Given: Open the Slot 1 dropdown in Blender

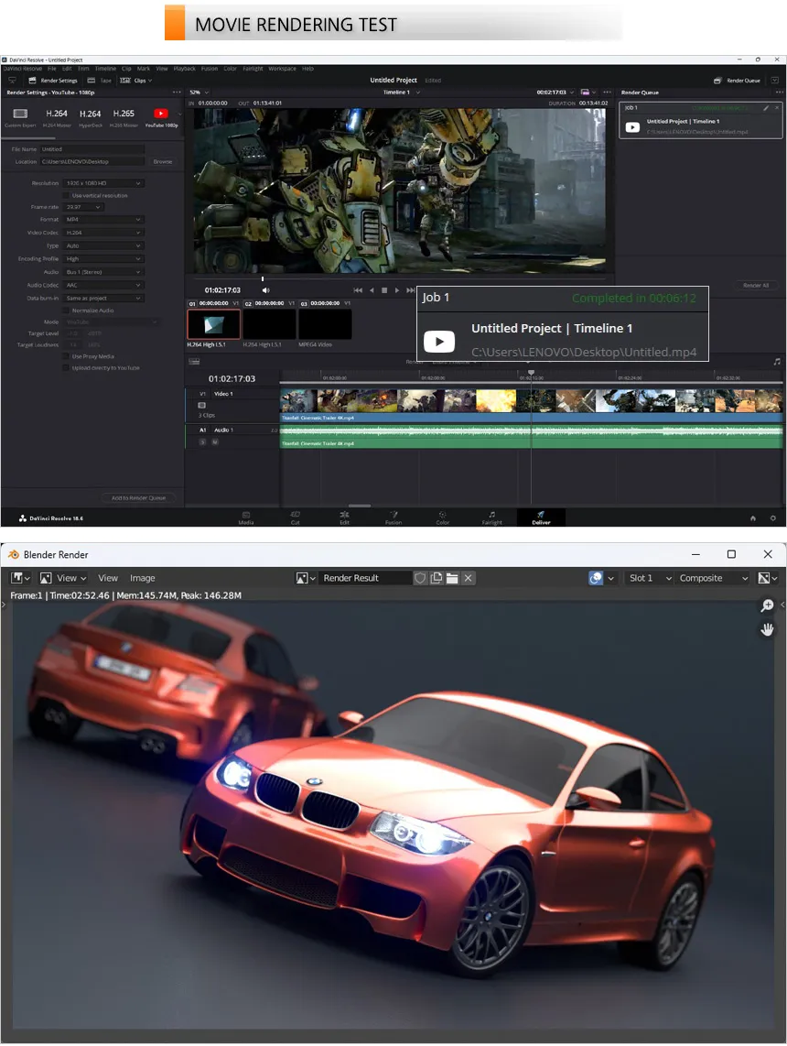Looking at the screenshot, I should [649, 578].
